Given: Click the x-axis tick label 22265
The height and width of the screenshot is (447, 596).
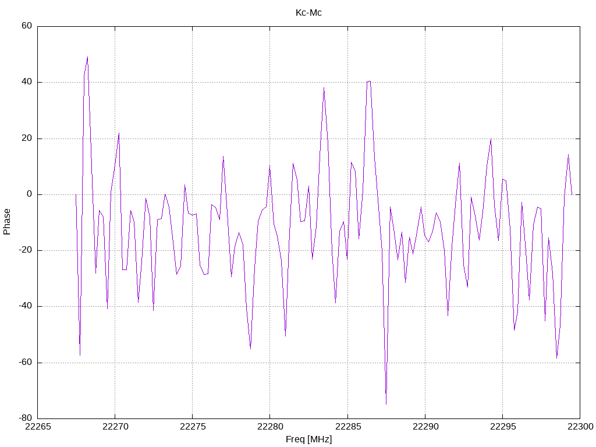Looking at the screenshot, I should pyautogui.click(x=38, y=427).
